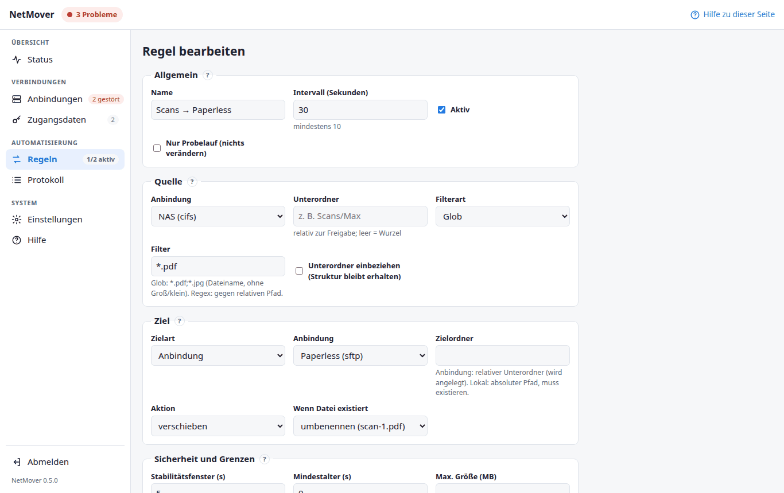Click the Status pulse icon in sidebar

tap(17, 60)
